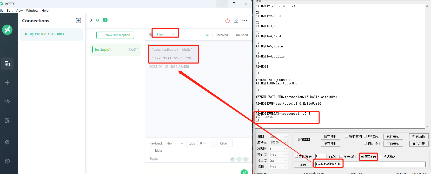
Task: Click the serial receive scrollbar down arrow
Action: tap(427, 127)
